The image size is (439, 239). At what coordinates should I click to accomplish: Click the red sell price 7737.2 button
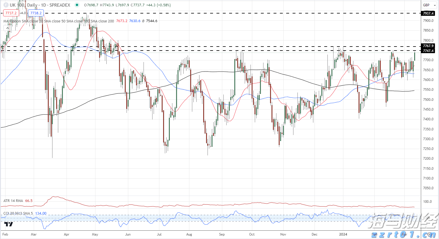(11, 13)
